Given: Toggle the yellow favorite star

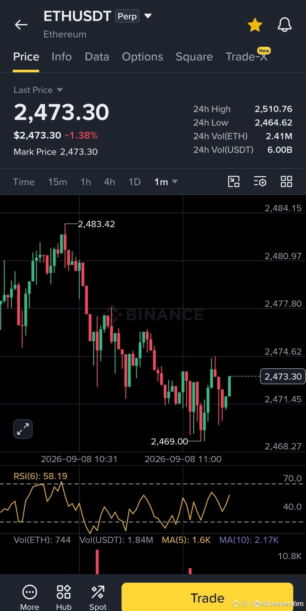Looking at the screenshot, I should click(255, 25).
